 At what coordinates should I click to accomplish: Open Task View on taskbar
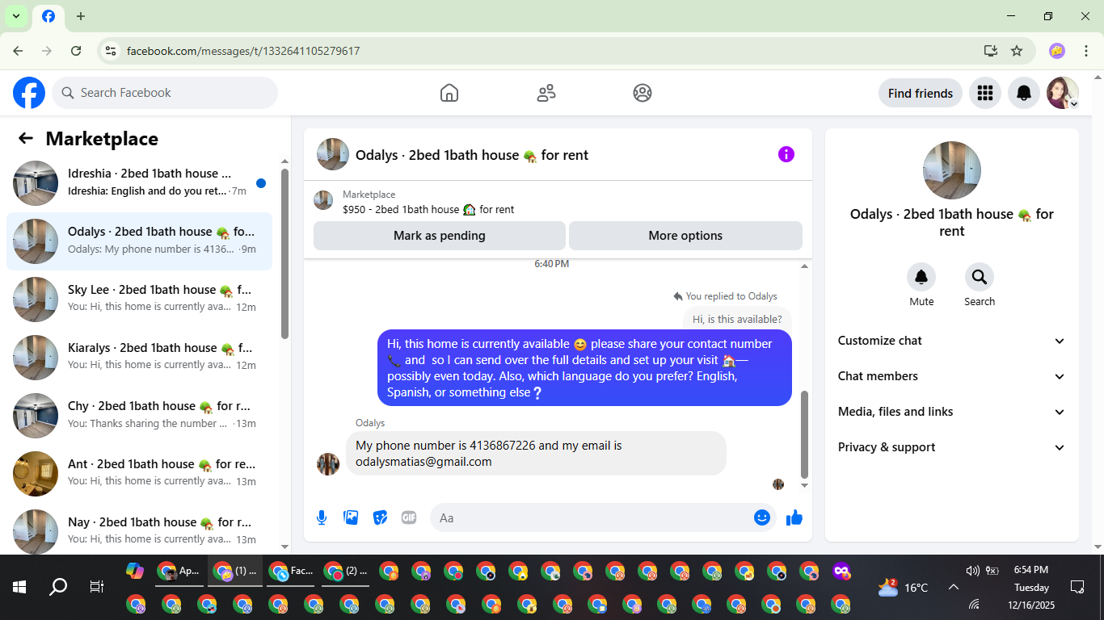point(97,587)
